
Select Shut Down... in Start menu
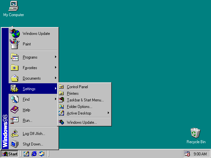pyautogui.click(x=34, y=144)
